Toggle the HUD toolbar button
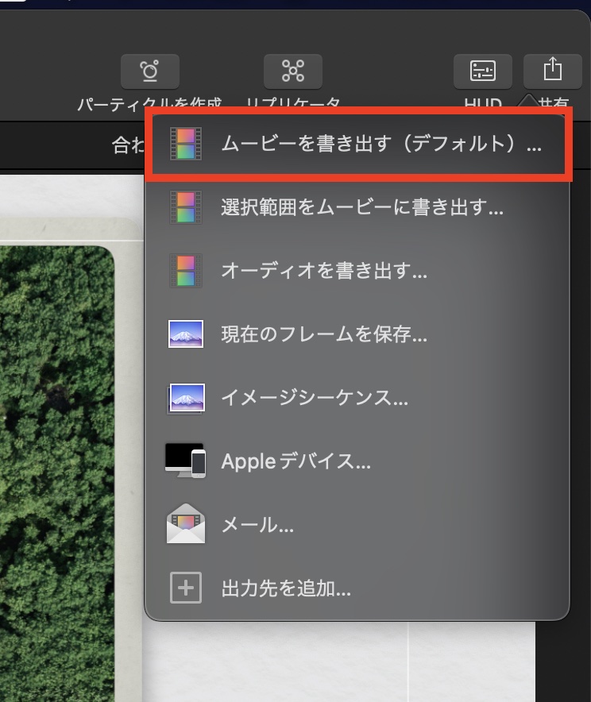Viewport: 591px width, 702px height. pyautogui.click(x=483, y=71)
